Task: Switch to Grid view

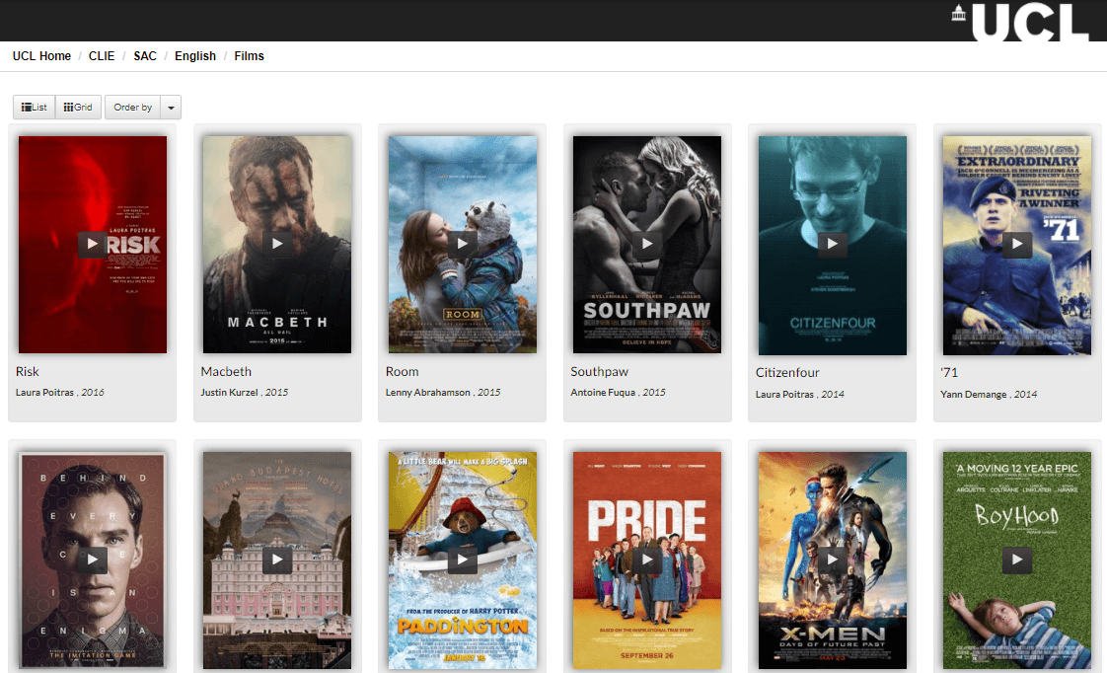Action: (78, 108)
